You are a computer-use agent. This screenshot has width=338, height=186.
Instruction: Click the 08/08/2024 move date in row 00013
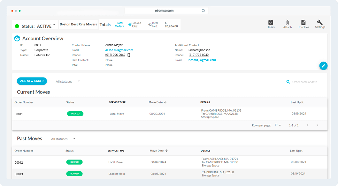158,174
